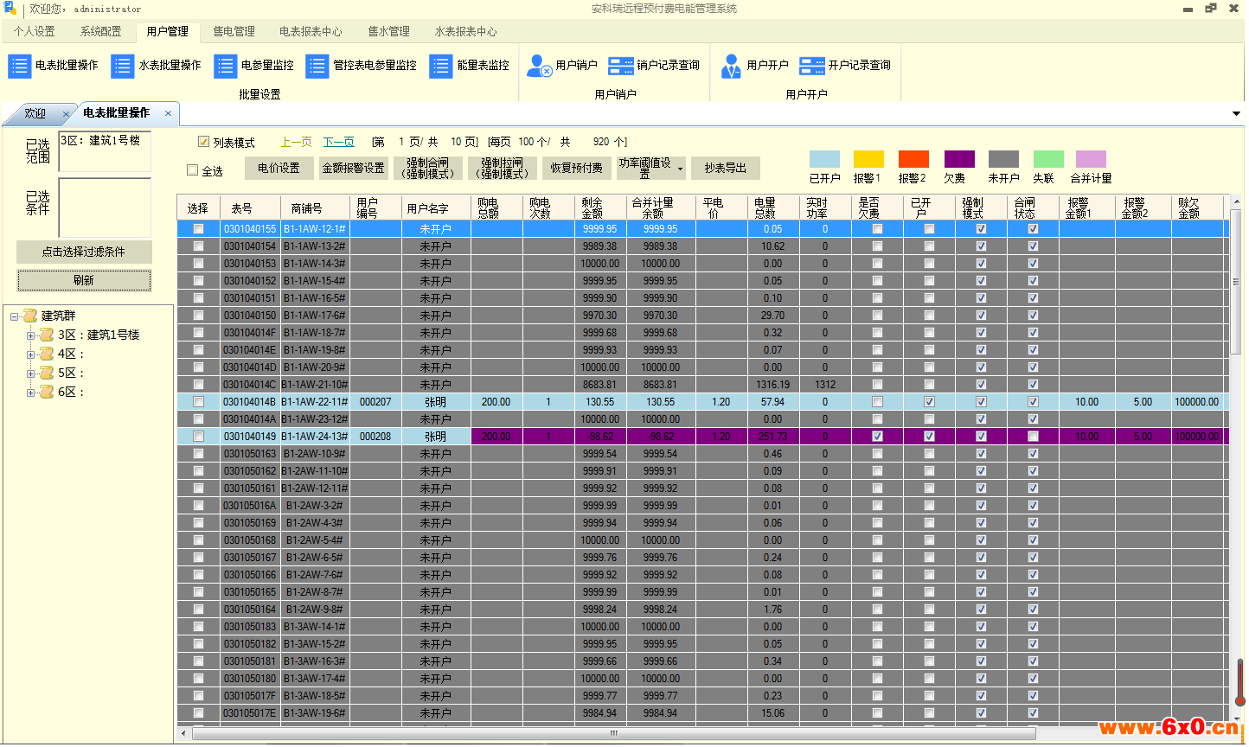Switch to the 欢迎 tab
This screenshot has width=1249, height=747.
point(35,113)
